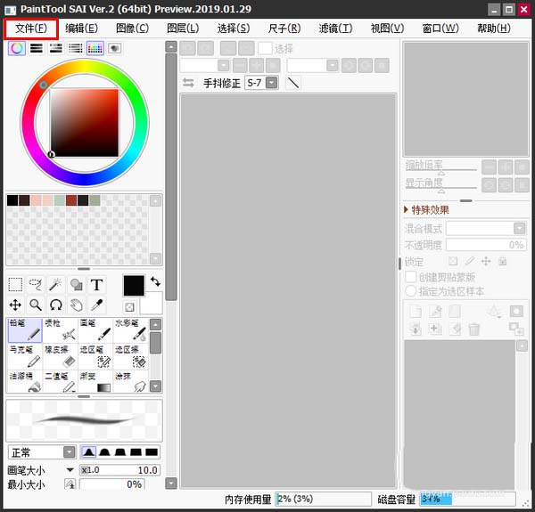The image size is (535, 512).
Task: Choose the 喷枪 airbrush tool
Action: [61, 330]
